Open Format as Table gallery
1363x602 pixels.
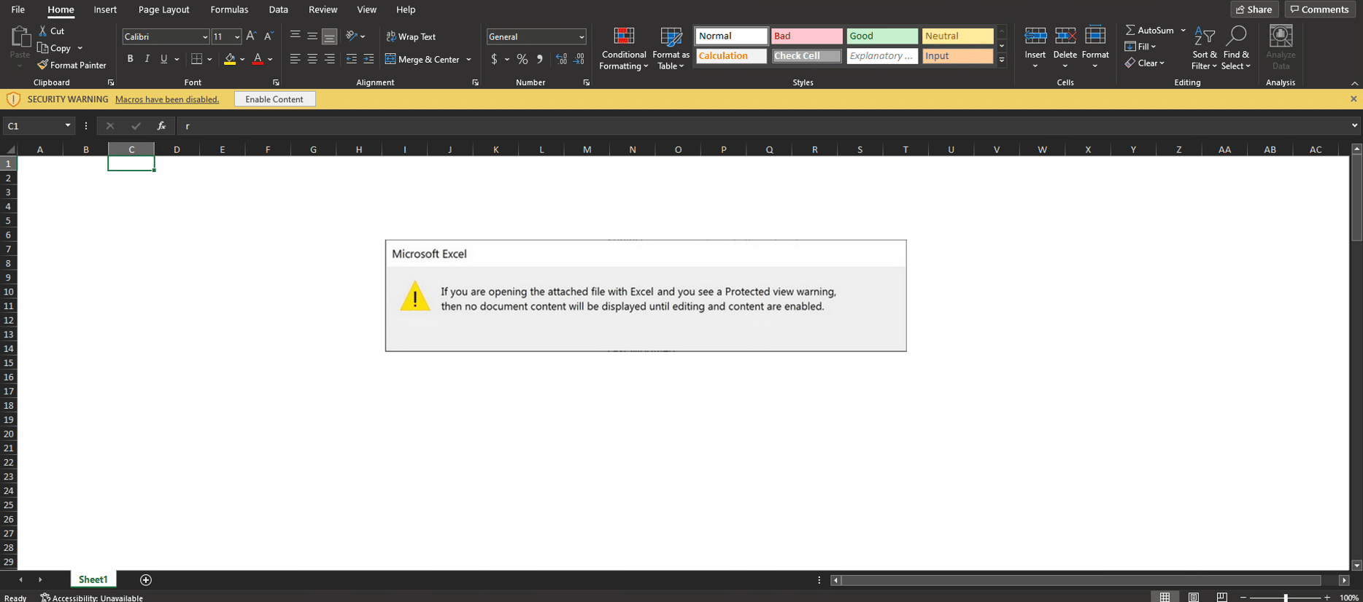671,49
